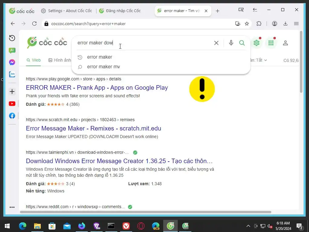
Task: Open YouTube from the sidebar
Action: pos(12,104)
